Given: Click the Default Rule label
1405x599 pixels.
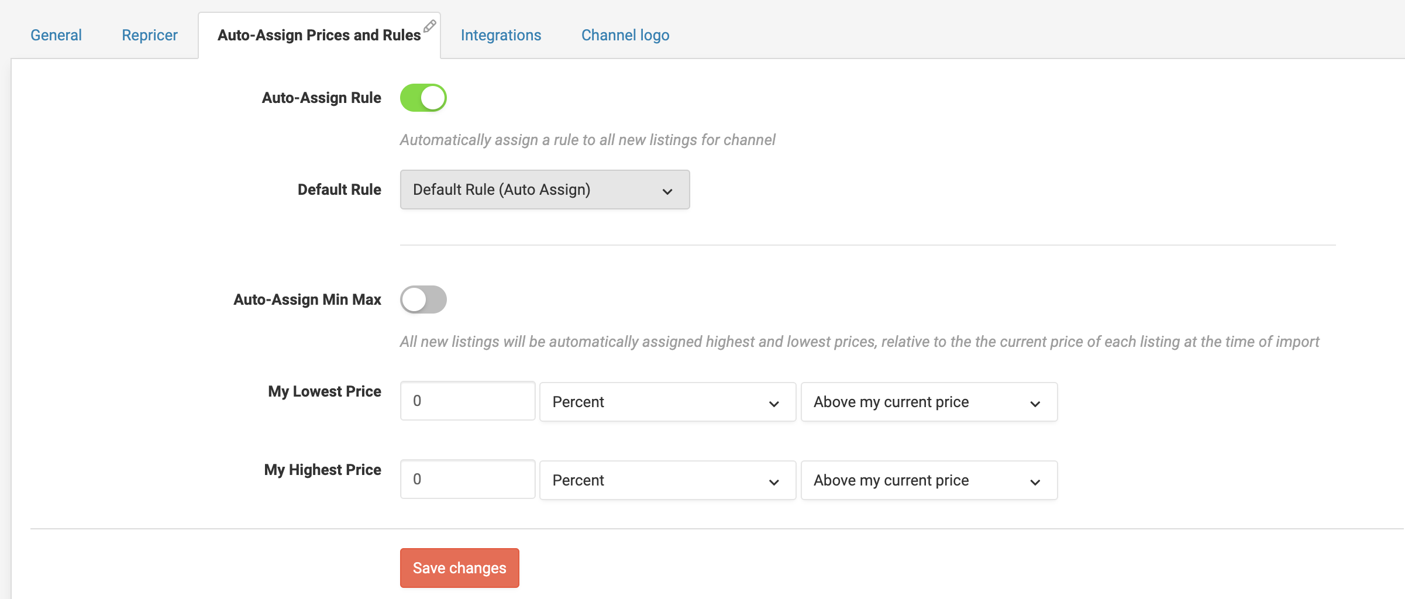Looking at the screenshot, I should point(339,190).
